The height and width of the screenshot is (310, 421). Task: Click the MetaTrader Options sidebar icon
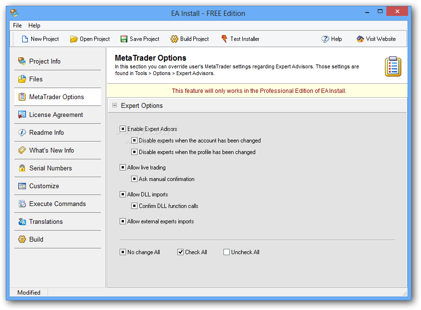[22, 97]
